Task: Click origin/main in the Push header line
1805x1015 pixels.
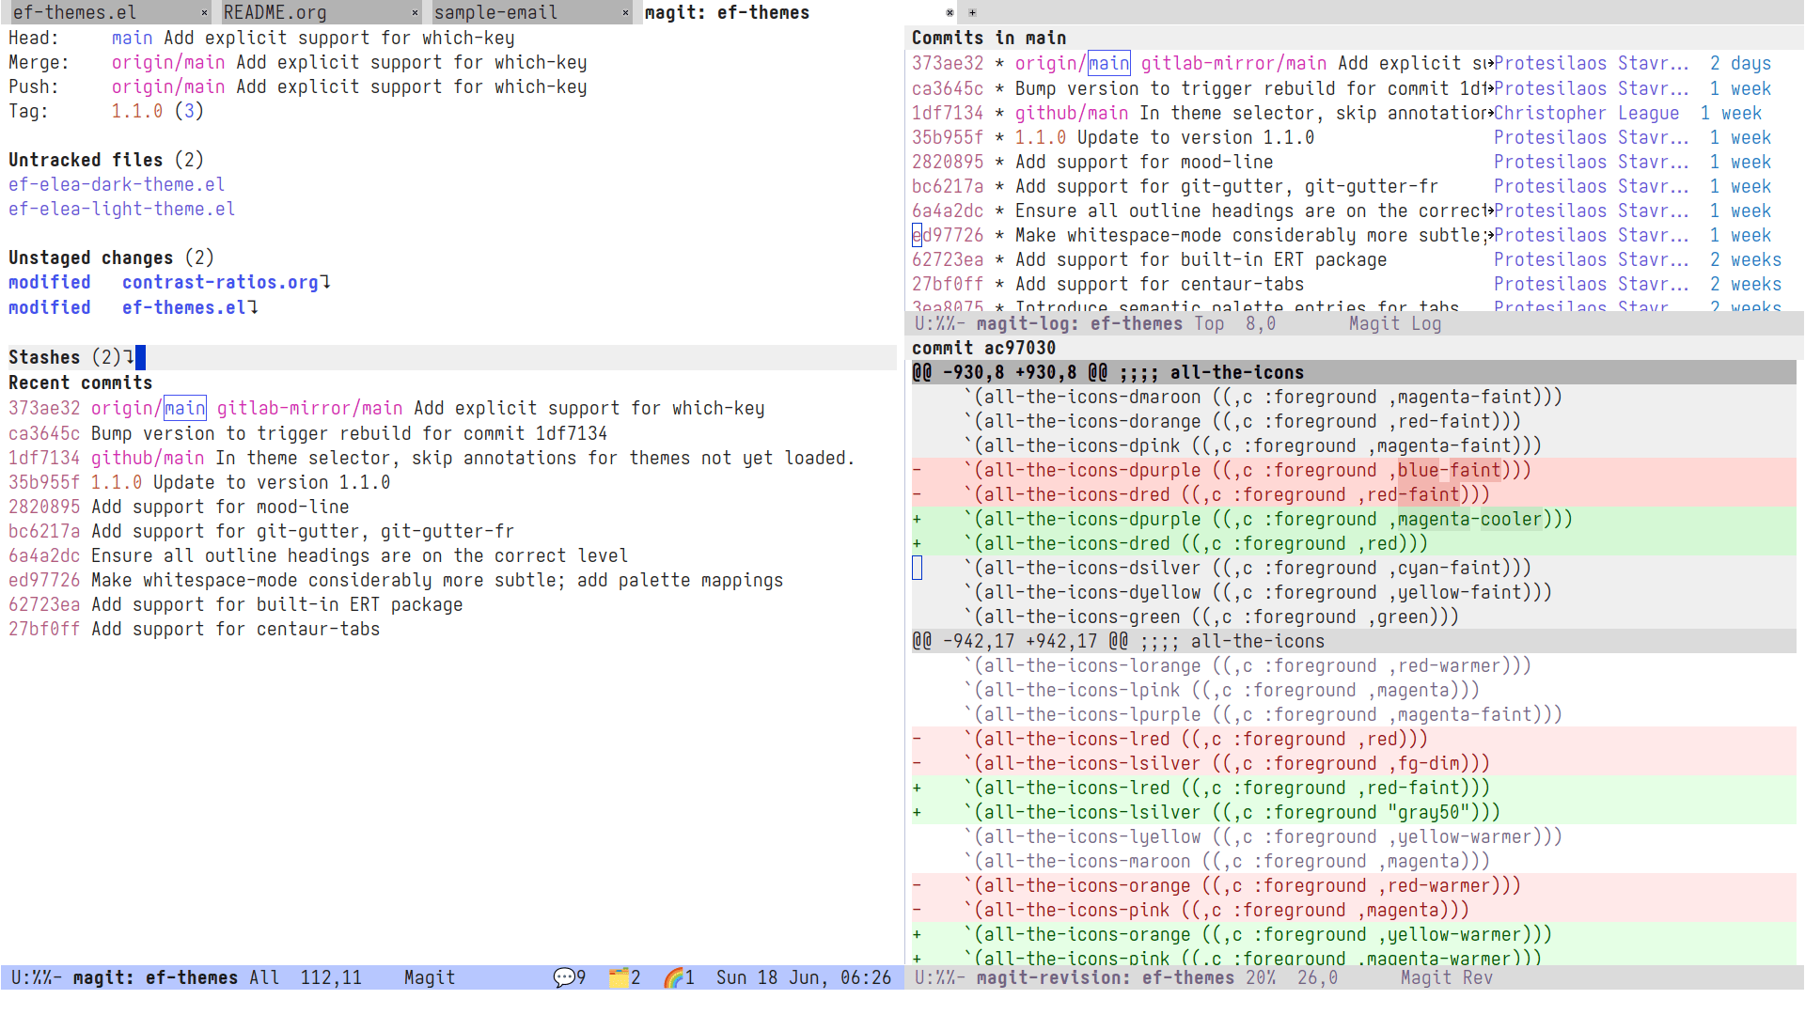Action: (168, 86)
